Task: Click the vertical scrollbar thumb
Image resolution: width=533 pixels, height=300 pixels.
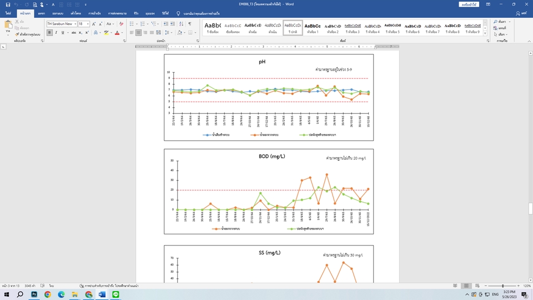Action: pyautogui.click(x=530, y=208)
